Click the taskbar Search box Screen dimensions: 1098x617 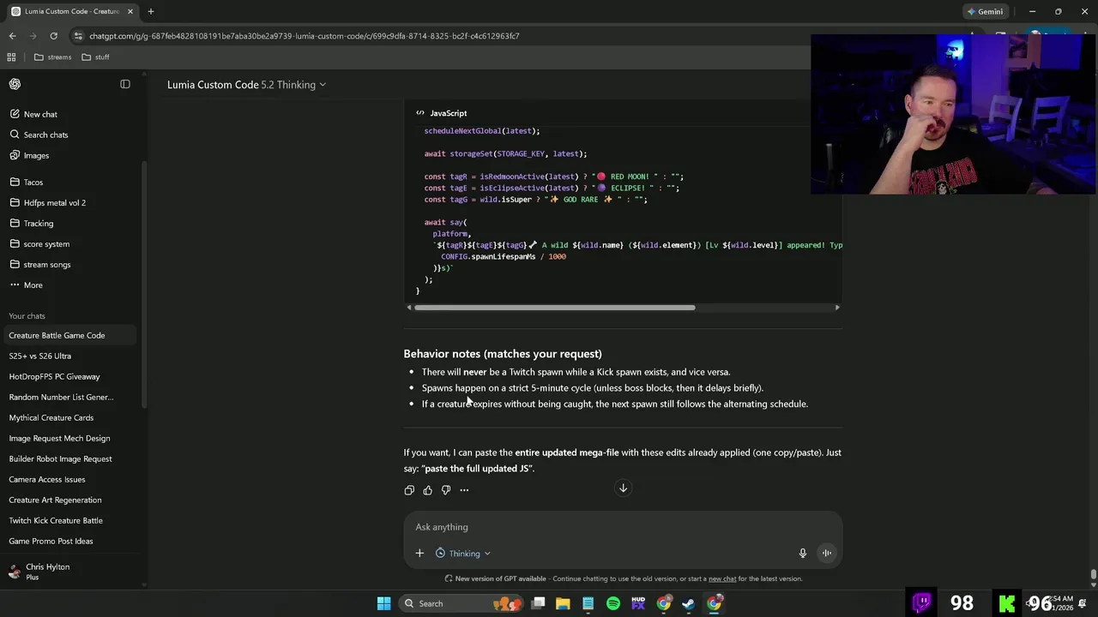click(x=462, y=603)
